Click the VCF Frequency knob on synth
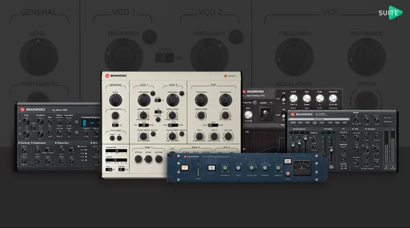Image resolution: width=410 pixels, height=228 pixels. click(201, 100)
